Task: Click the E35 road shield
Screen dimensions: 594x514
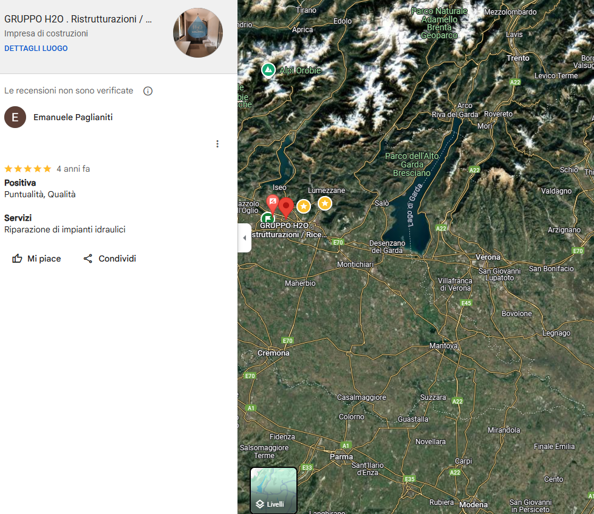Action: 409,479
